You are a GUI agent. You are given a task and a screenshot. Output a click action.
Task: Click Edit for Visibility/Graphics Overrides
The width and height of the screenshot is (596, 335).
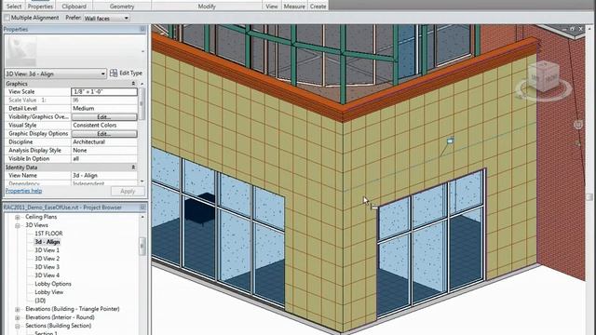click(104, 117)
